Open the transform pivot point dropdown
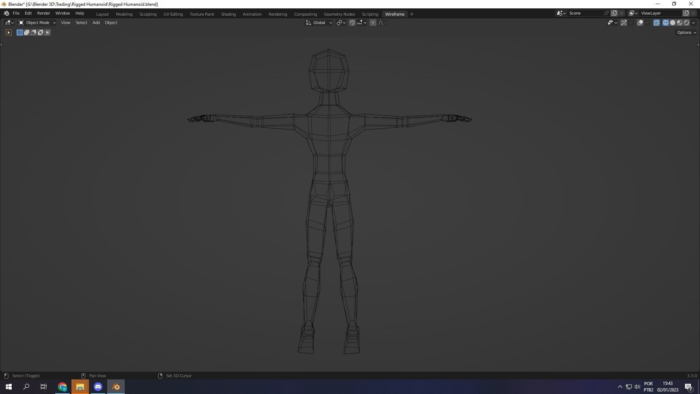700x394 pixels. pyautogui.click(x=341, y=23)
